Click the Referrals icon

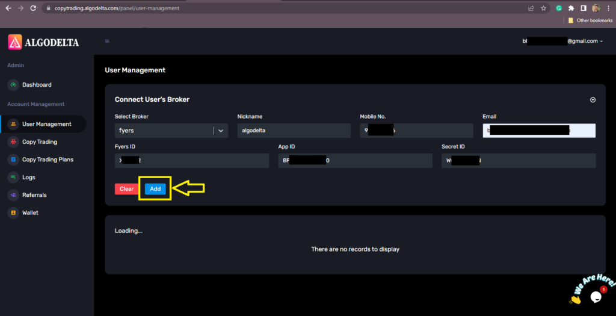[x=13, y=195]
